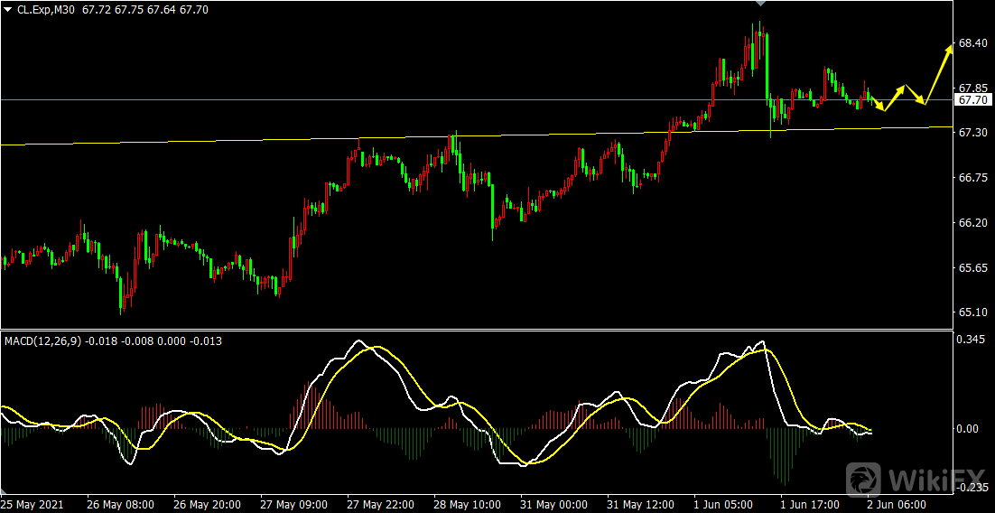This screenshot has width=995, height=513.
Task: Select the yellow horizontal trendline near 67.30
Action: (x=271, y=140)
